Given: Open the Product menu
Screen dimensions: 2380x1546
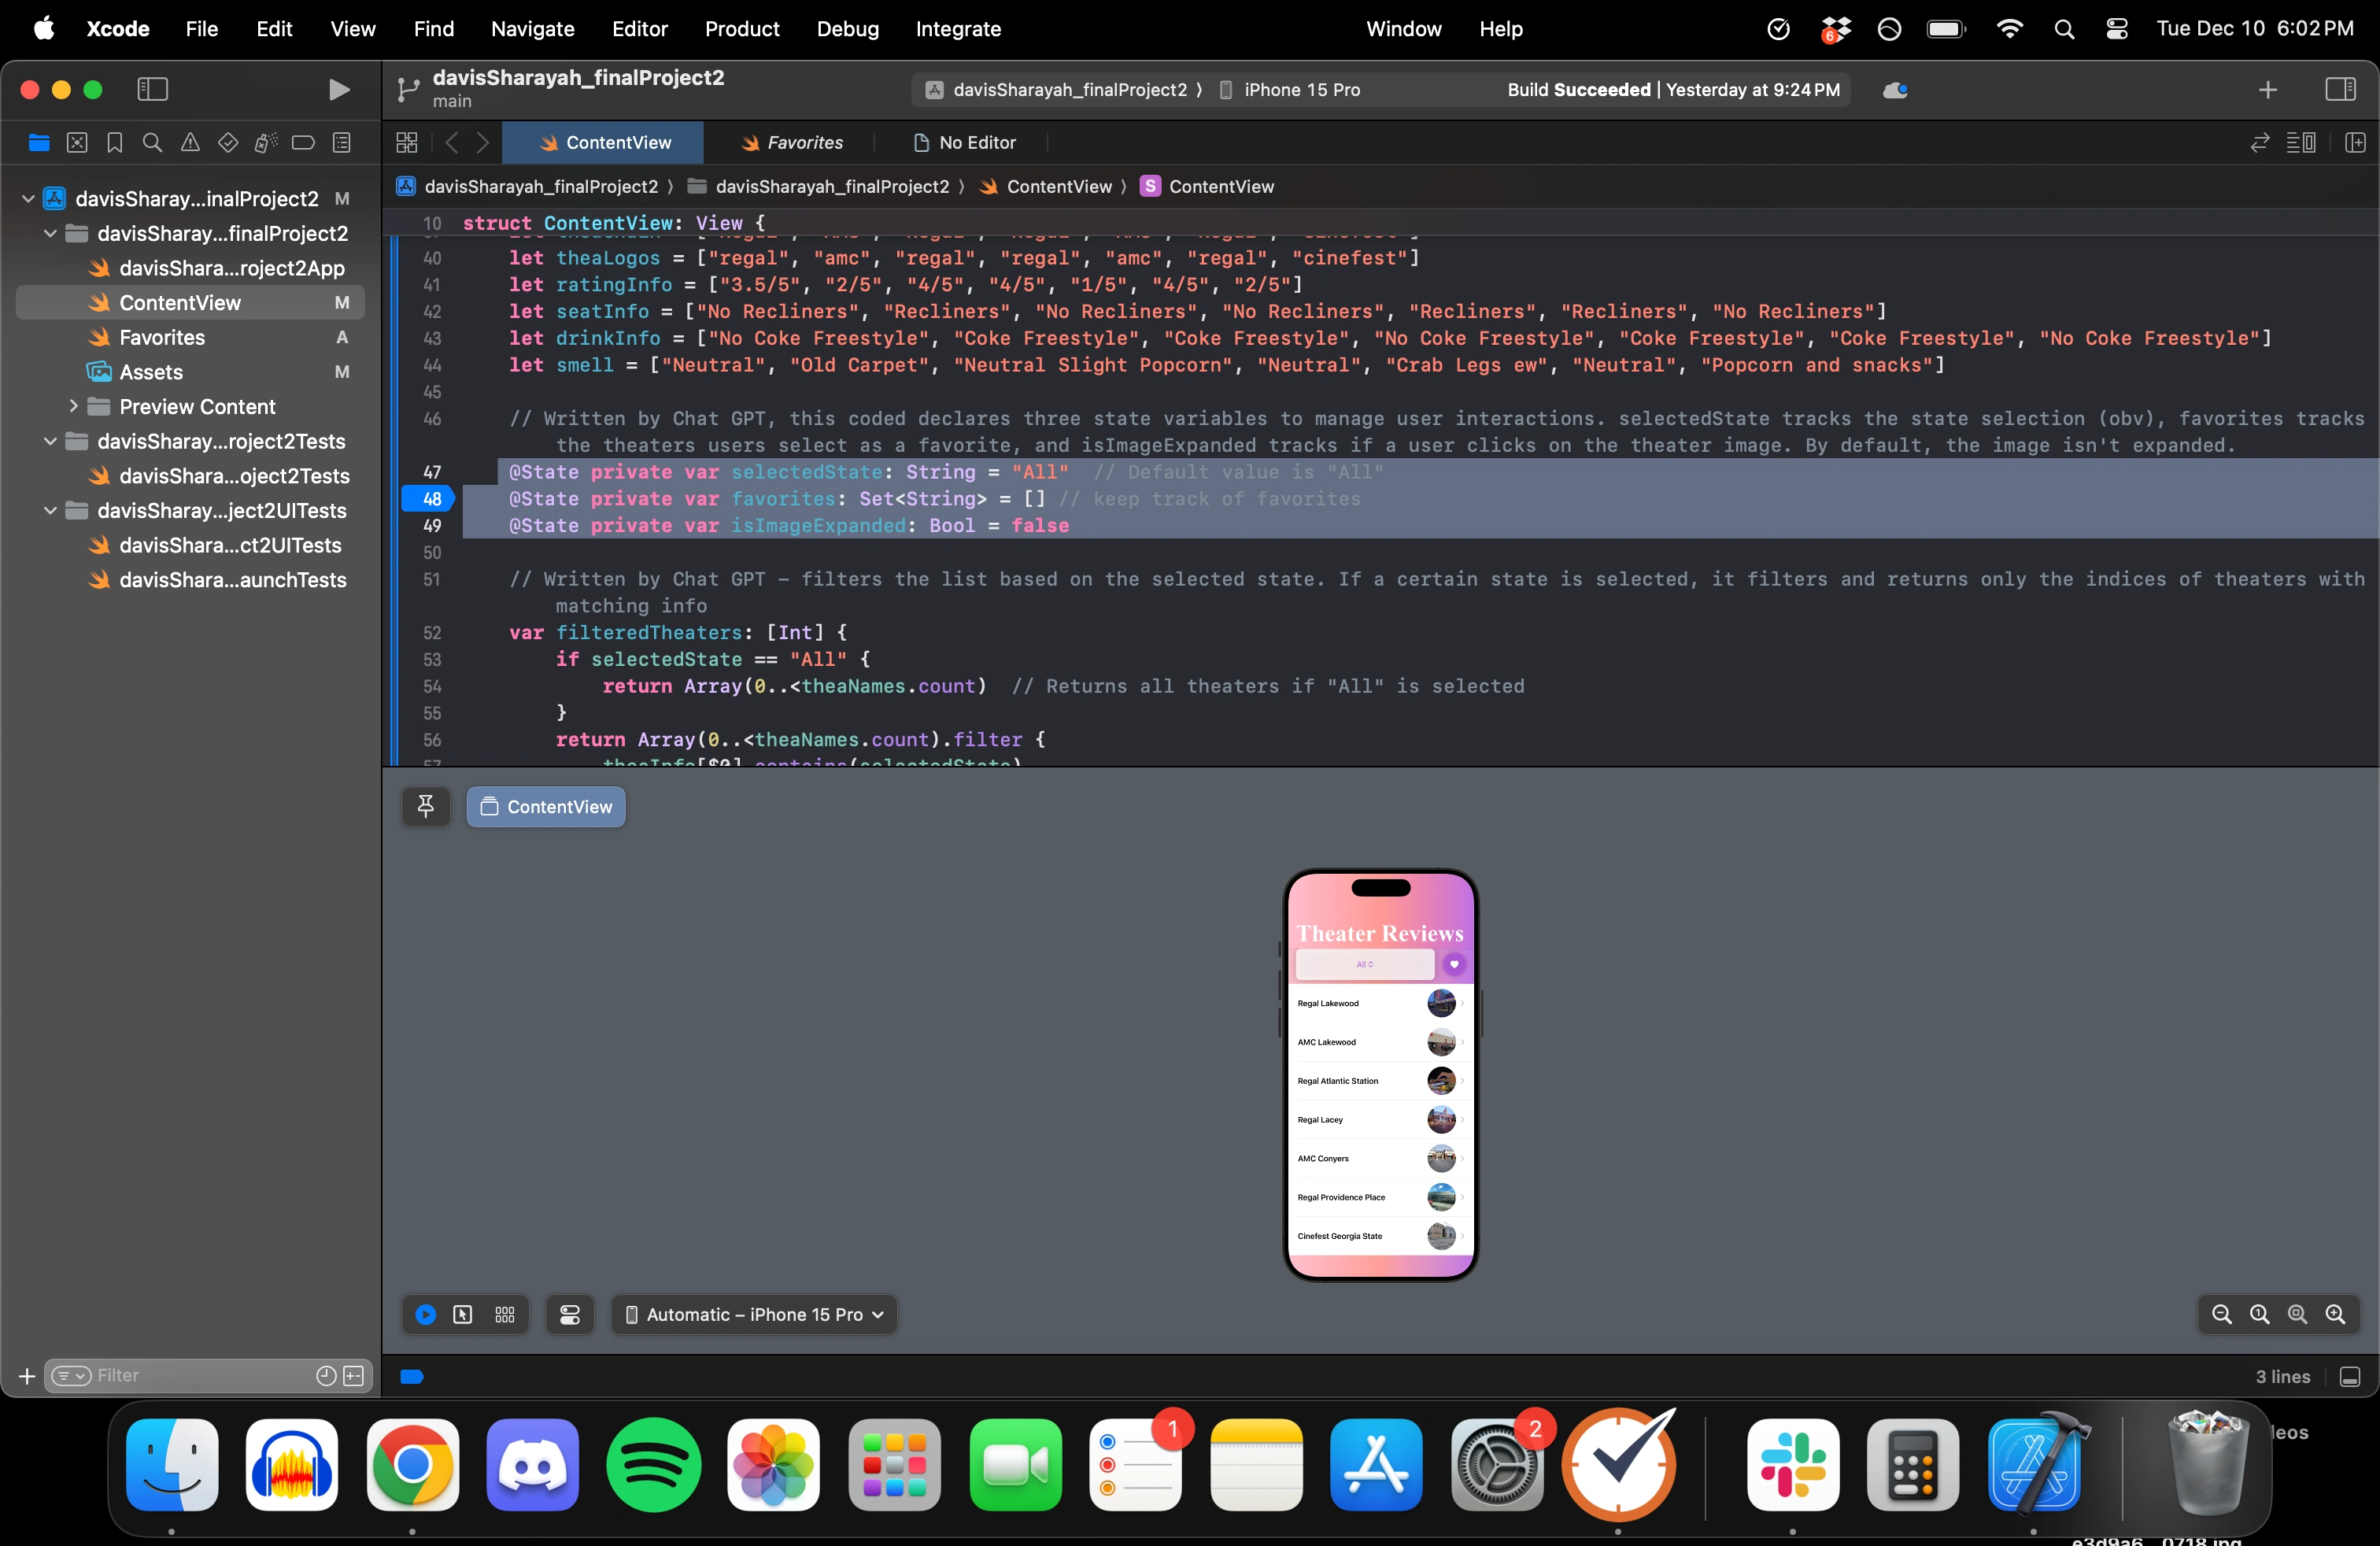Looking at the screenshot, I should 741,29.
